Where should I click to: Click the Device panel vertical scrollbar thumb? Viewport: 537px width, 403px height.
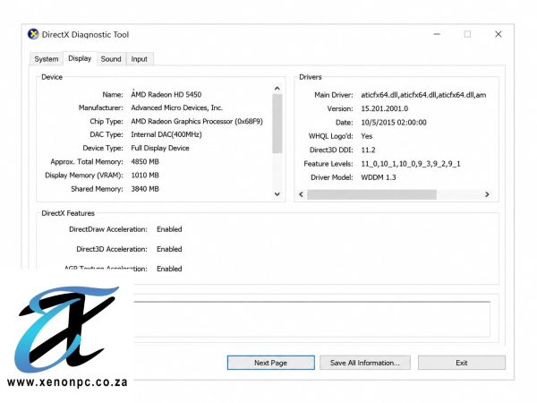277,124
